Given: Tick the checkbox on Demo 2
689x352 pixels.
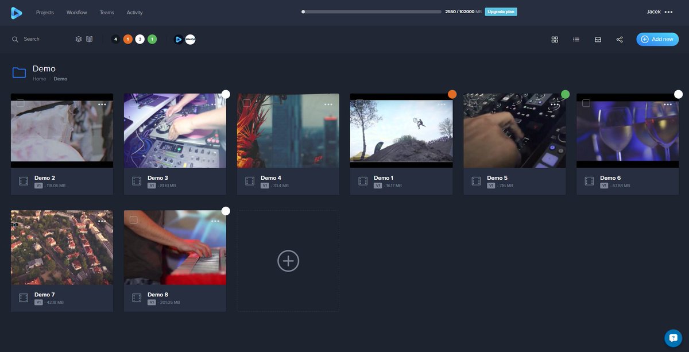Looking at the screenshot, I should (x=21, y=103).
